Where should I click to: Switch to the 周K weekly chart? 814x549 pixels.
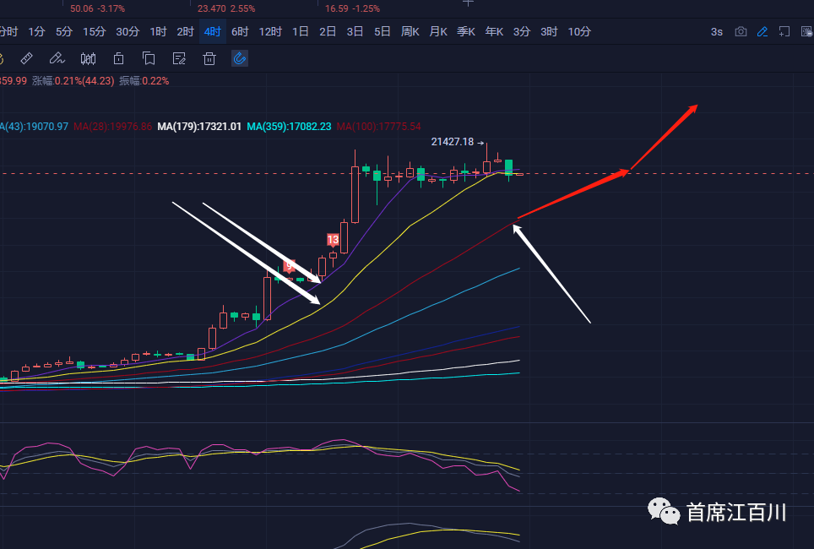click(410, 32)
